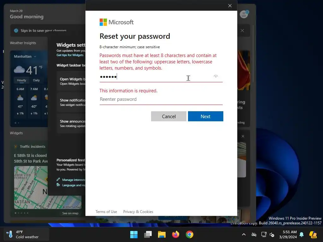Launch File Explorer from taskbar
The width and height of the screenshot is (323, 242).
[x=162, y=234]
